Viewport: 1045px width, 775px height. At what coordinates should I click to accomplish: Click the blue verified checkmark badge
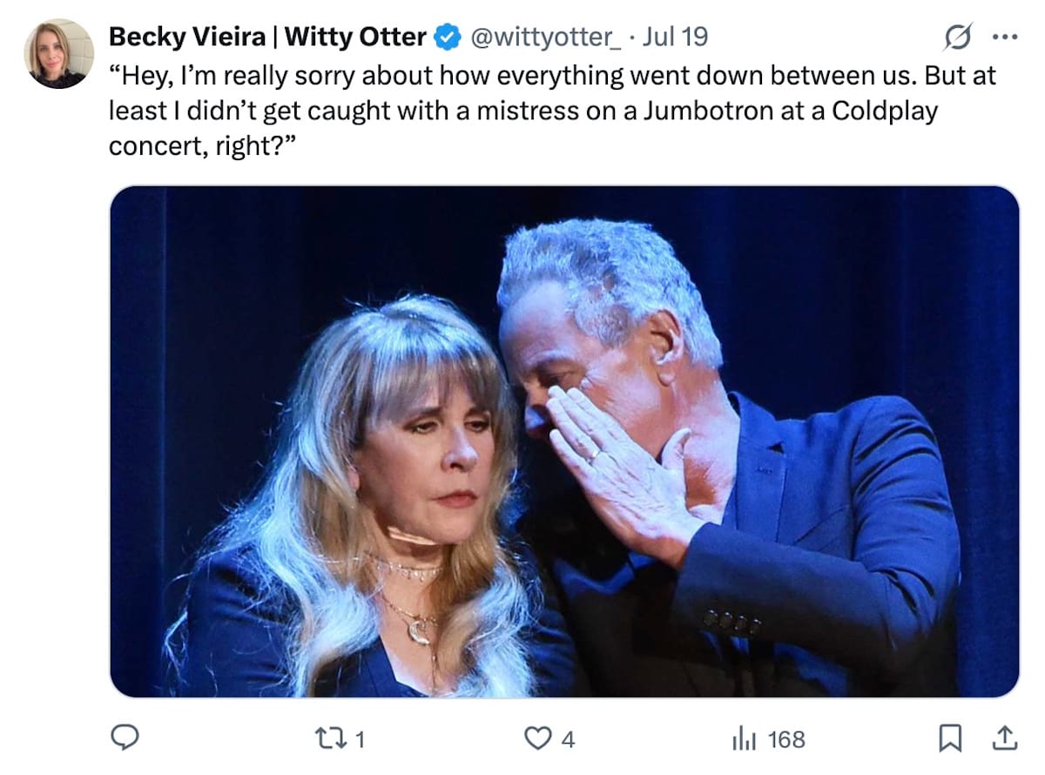448,37
